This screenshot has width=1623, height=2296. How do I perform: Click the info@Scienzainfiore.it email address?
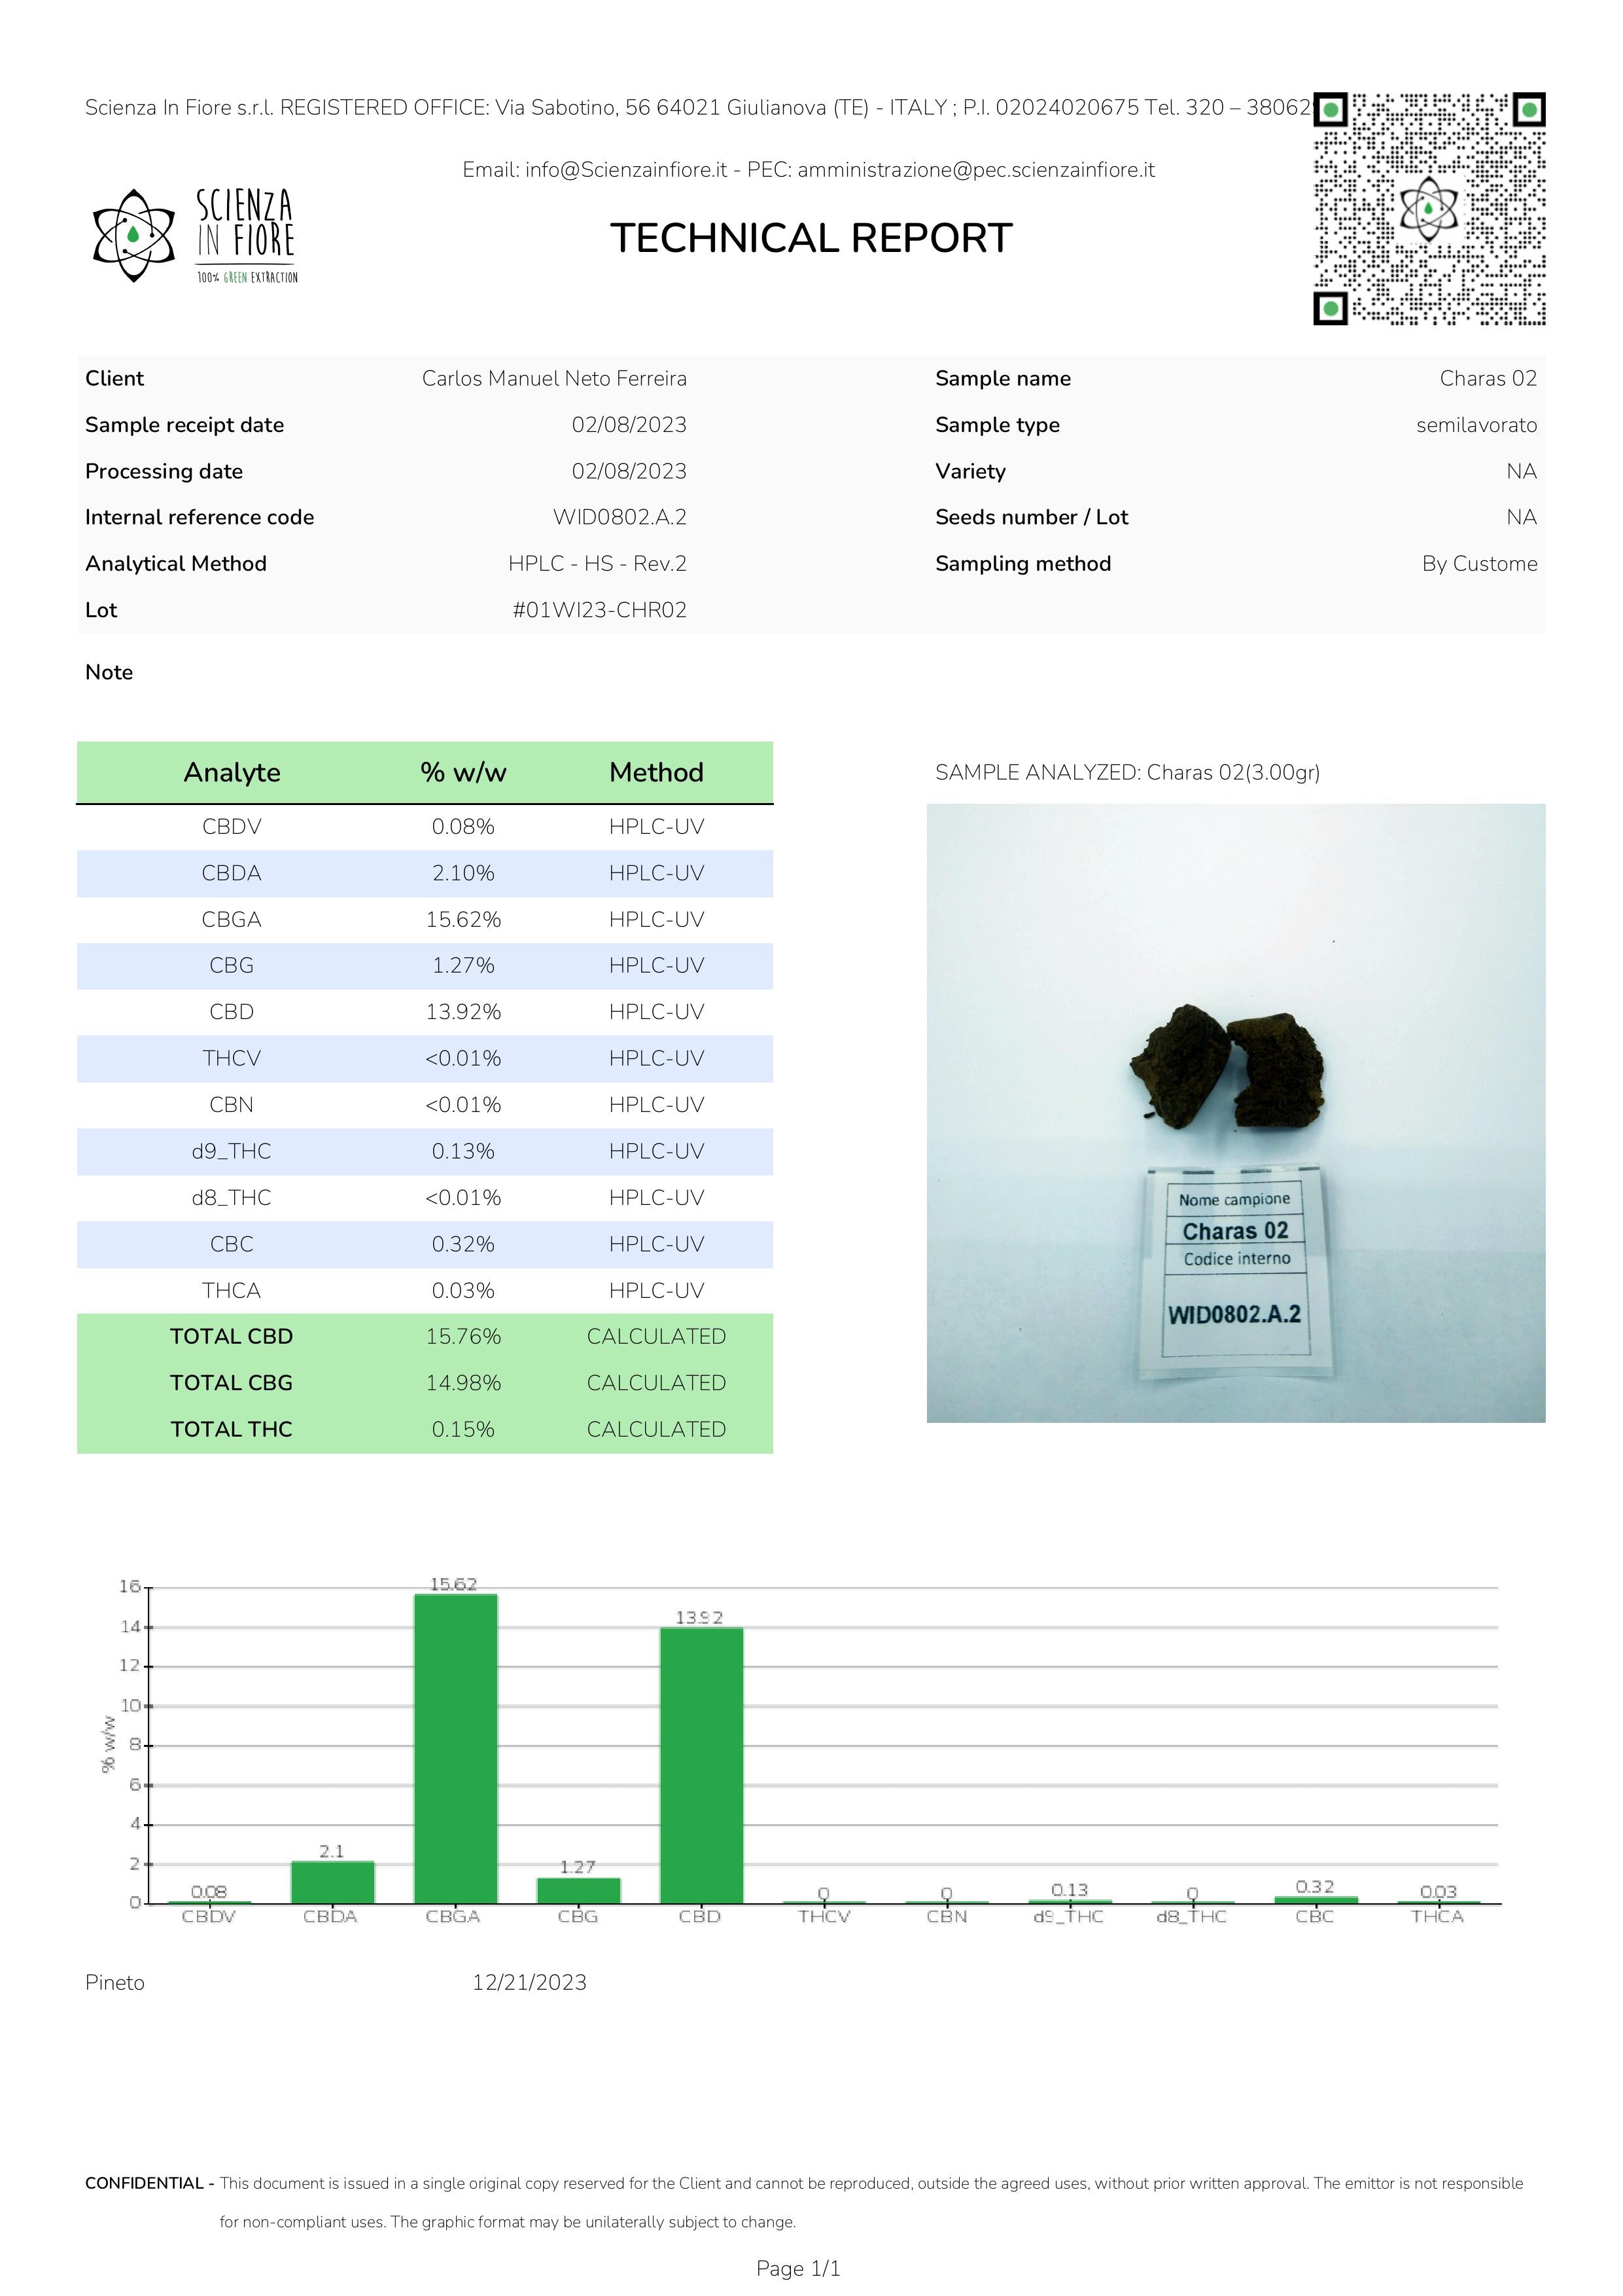pos(625,170)
